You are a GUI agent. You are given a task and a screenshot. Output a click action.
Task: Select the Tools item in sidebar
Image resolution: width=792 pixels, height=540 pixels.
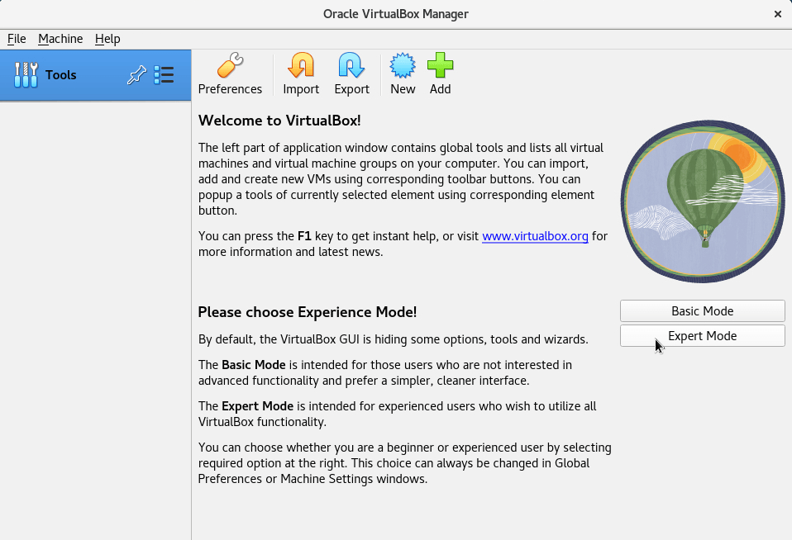pos(95,75)
